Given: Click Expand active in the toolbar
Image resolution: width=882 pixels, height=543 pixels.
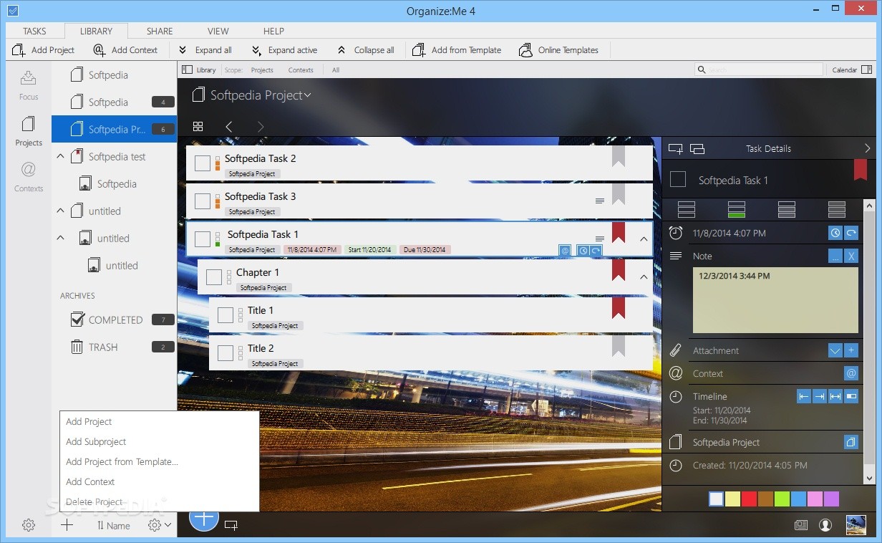Looking at the screenshot, I should (284, 50).
